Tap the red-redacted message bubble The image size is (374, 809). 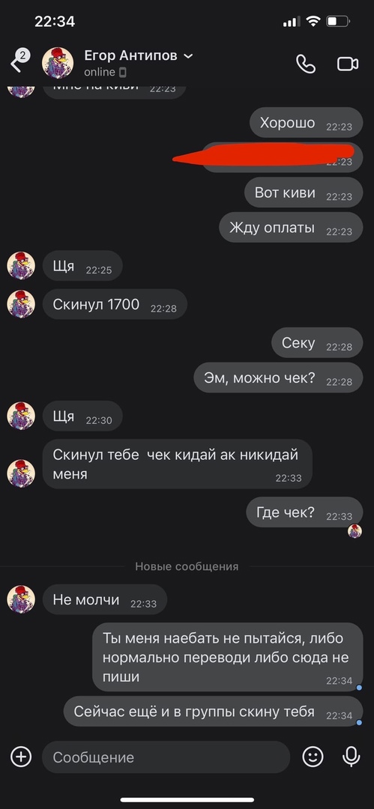click(282, 157)
